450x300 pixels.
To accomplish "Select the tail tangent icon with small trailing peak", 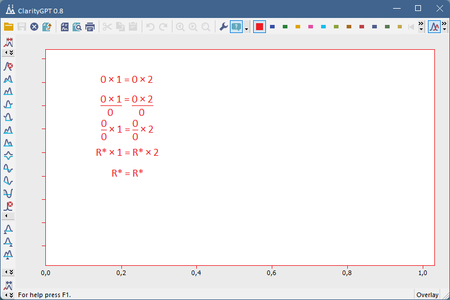I will pyautogui.click(x=8, y=143).
